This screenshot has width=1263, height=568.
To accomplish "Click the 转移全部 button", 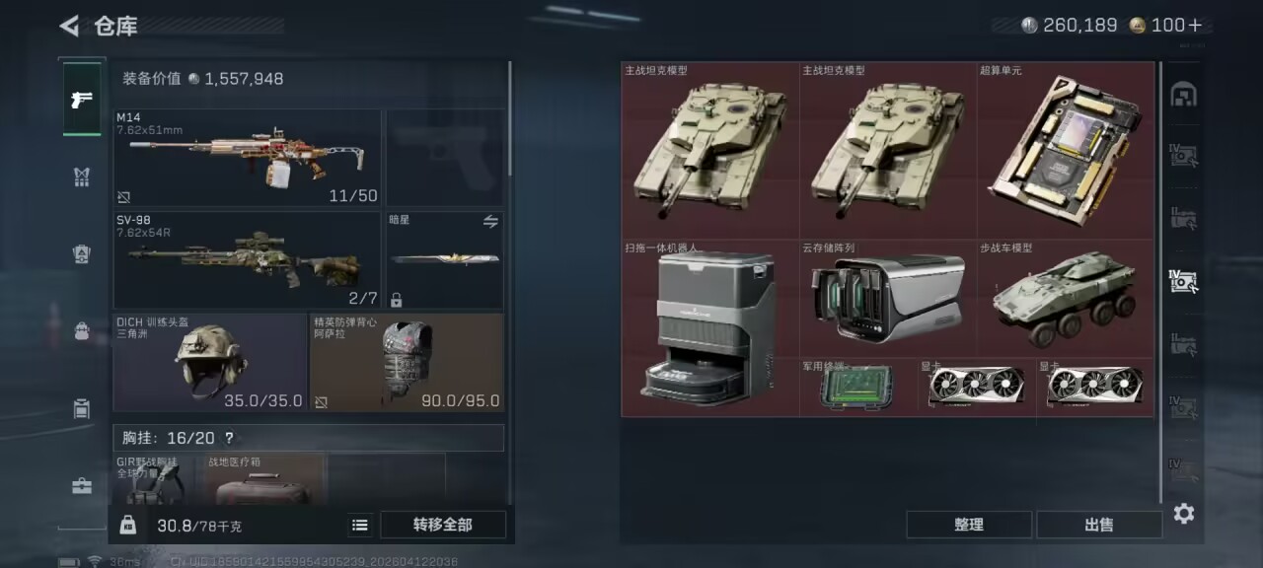I will click(x=442, y=525).
